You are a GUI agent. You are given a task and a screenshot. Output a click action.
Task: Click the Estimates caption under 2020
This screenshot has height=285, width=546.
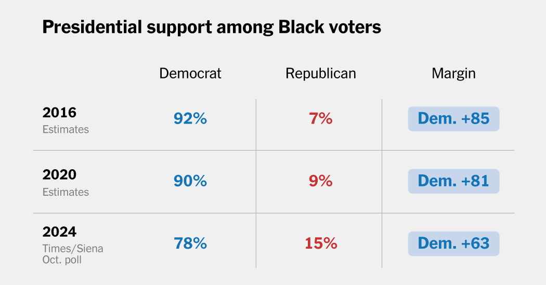(x=66, y=192)
